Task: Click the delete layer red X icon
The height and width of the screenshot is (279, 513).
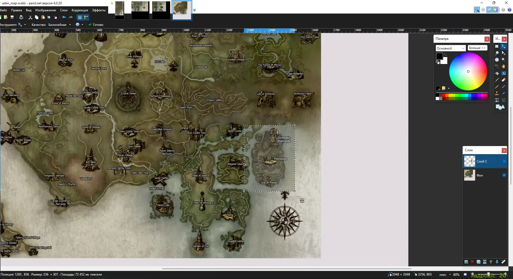Action: point(472,262)
